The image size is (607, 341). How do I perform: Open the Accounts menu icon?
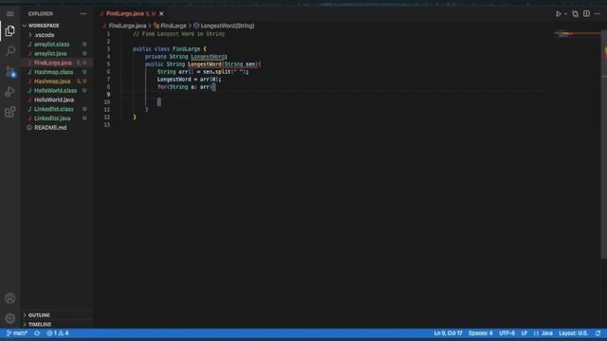(x=10, y=298)
